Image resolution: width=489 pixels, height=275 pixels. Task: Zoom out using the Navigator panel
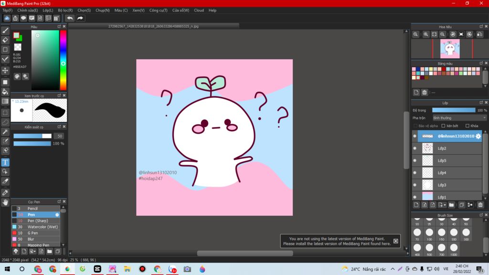coord(443,34)
